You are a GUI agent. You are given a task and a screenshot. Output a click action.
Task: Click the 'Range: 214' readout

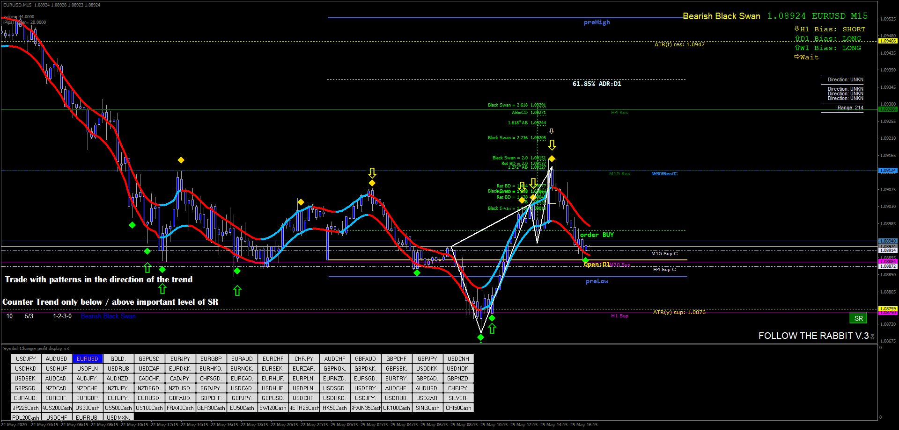(850, 107)
